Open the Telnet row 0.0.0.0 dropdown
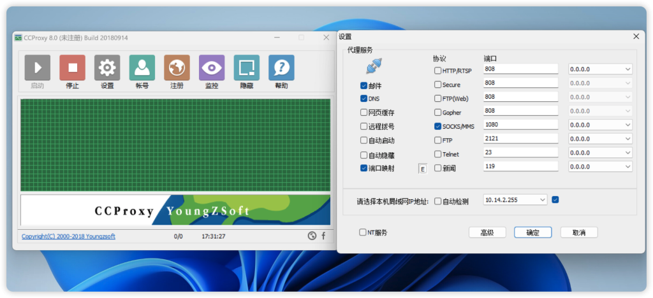 coord(601,153)
